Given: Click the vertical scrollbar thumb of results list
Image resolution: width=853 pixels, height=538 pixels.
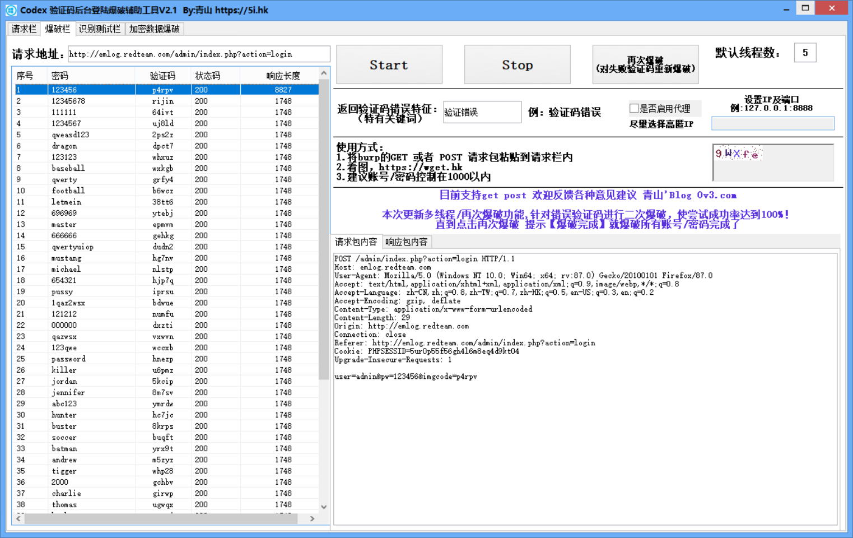Looking at the screenshot, I should [x=324, y=229].
